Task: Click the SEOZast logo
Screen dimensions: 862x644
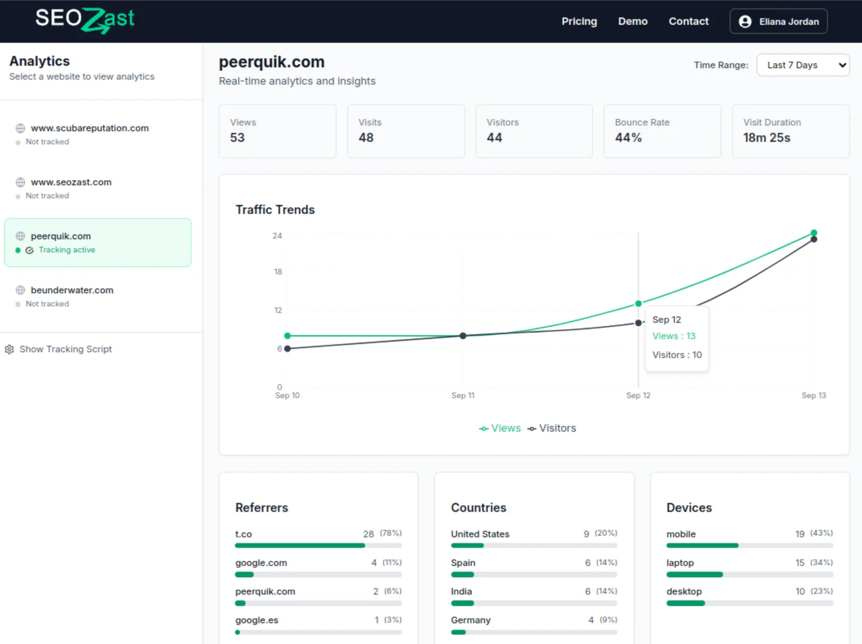Action: (x=85, y=20)
